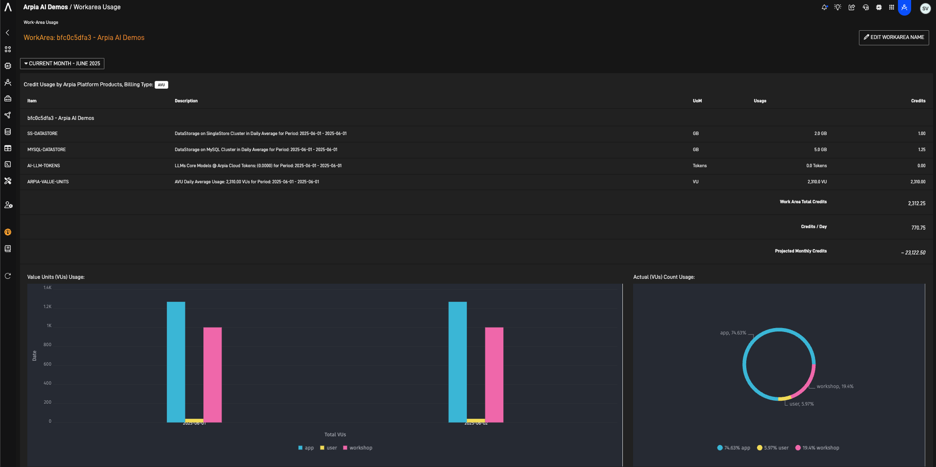Screen dimensions: 936x467
Task: Click the Usage column header
Action: [760, 101]
